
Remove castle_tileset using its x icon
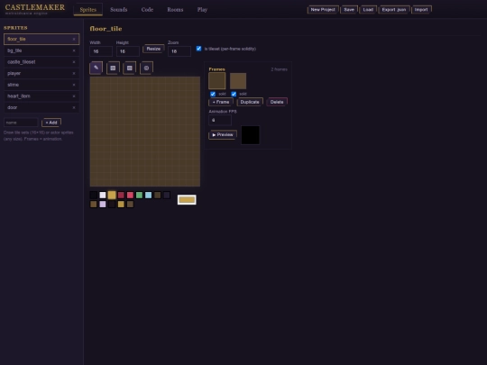pyautogui.click(x=74, y=62)
